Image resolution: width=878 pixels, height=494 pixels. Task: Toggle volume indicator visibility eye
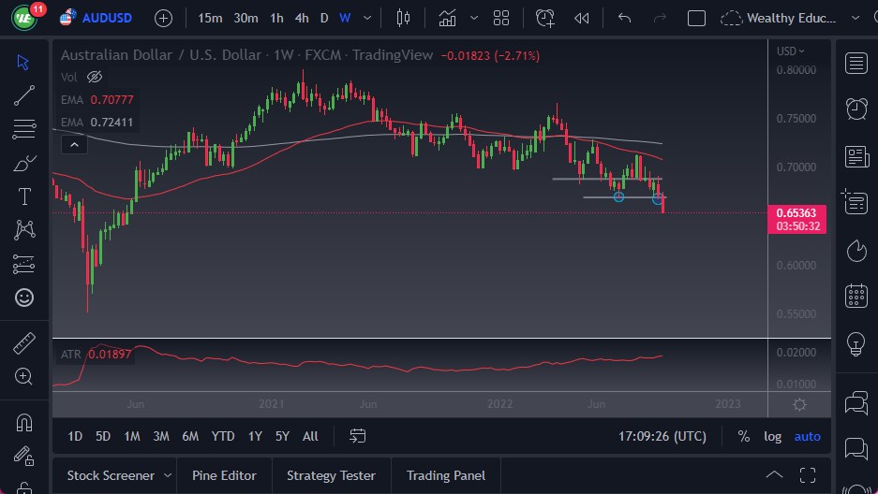94,77
